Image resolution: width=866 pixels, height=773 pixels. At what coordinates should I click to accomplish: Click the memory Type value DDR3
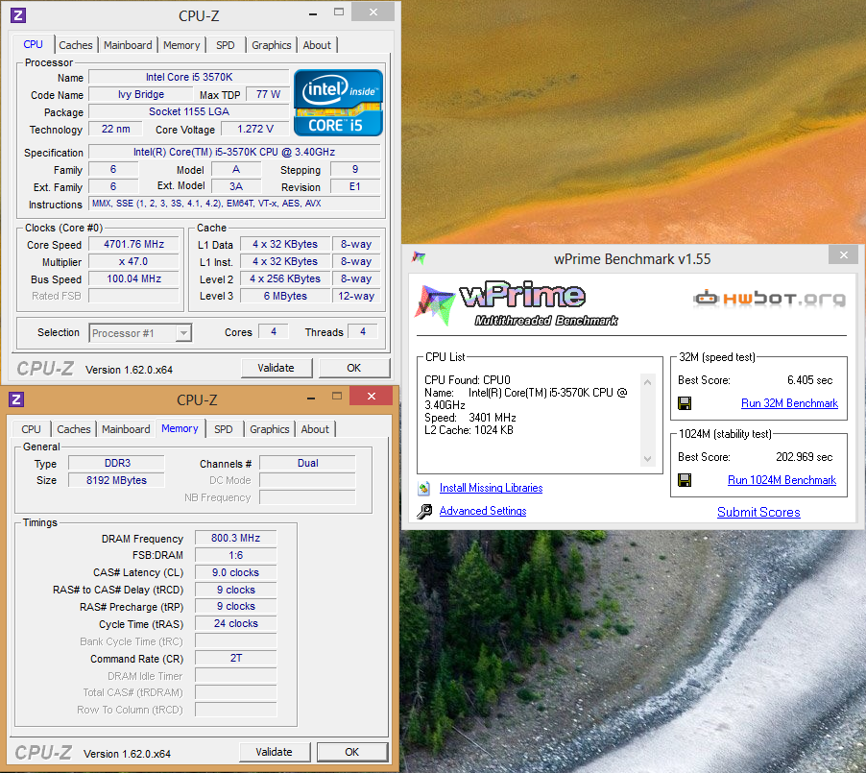point(116,463)
